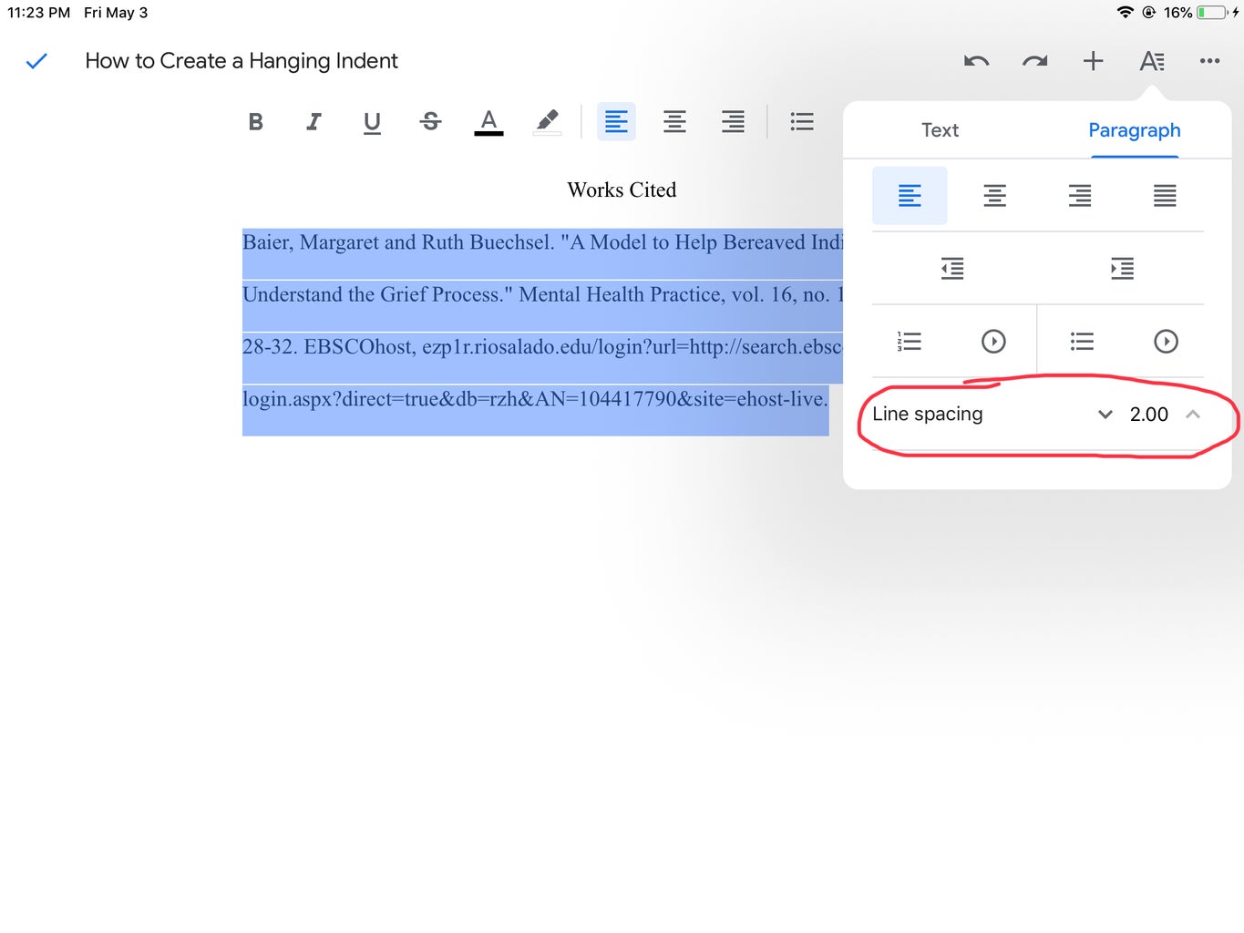Expand the numbered list style options
The image size is (1244, 933).
click(x=993, y=341)
